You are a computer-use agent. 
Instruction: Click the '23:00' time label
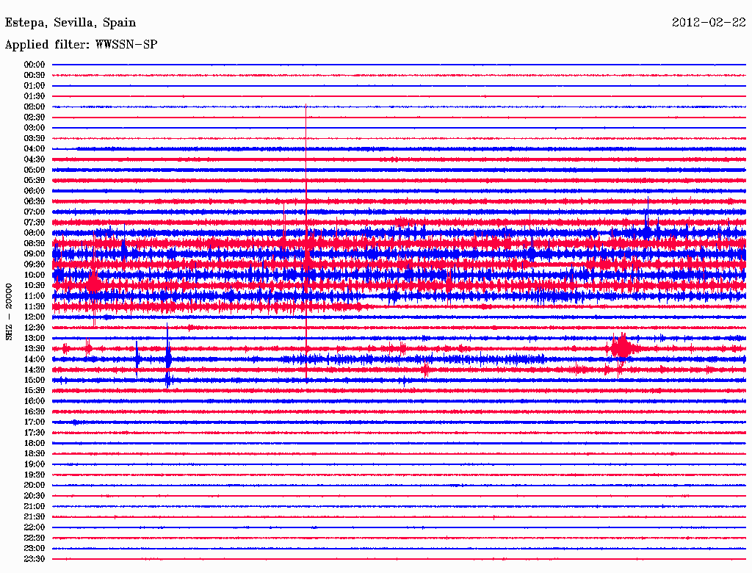click(x=34, y=549)
